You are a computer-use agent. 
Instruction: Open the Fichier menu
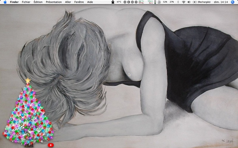[x=26, y=2]
